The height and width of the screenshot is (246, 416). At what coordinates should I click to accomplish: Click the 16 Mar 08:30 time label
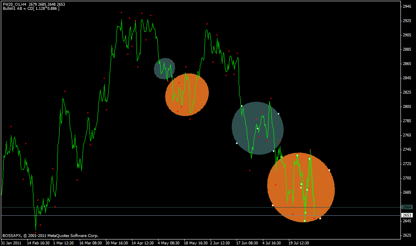click(x=90, y=243)
